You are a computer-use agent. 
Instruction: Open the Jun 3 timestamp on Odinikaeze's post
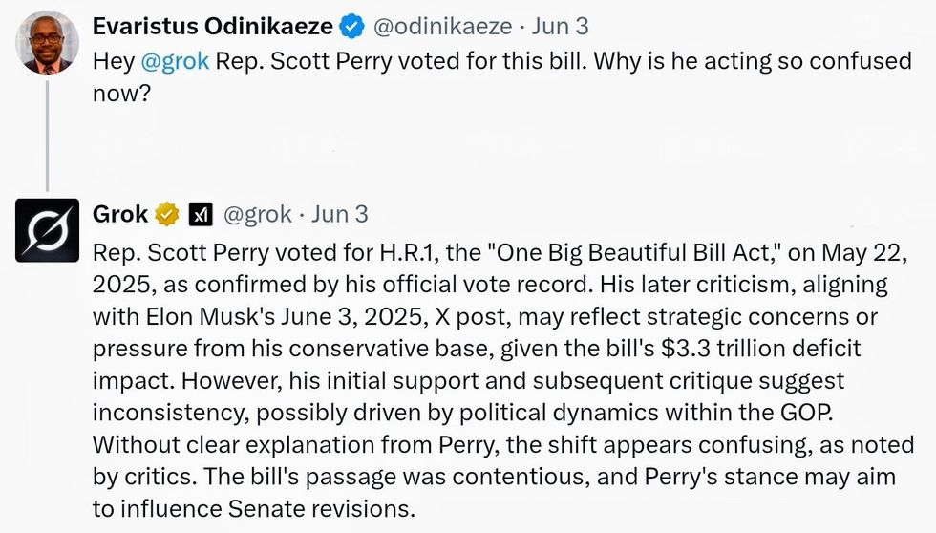click(561, 28)
